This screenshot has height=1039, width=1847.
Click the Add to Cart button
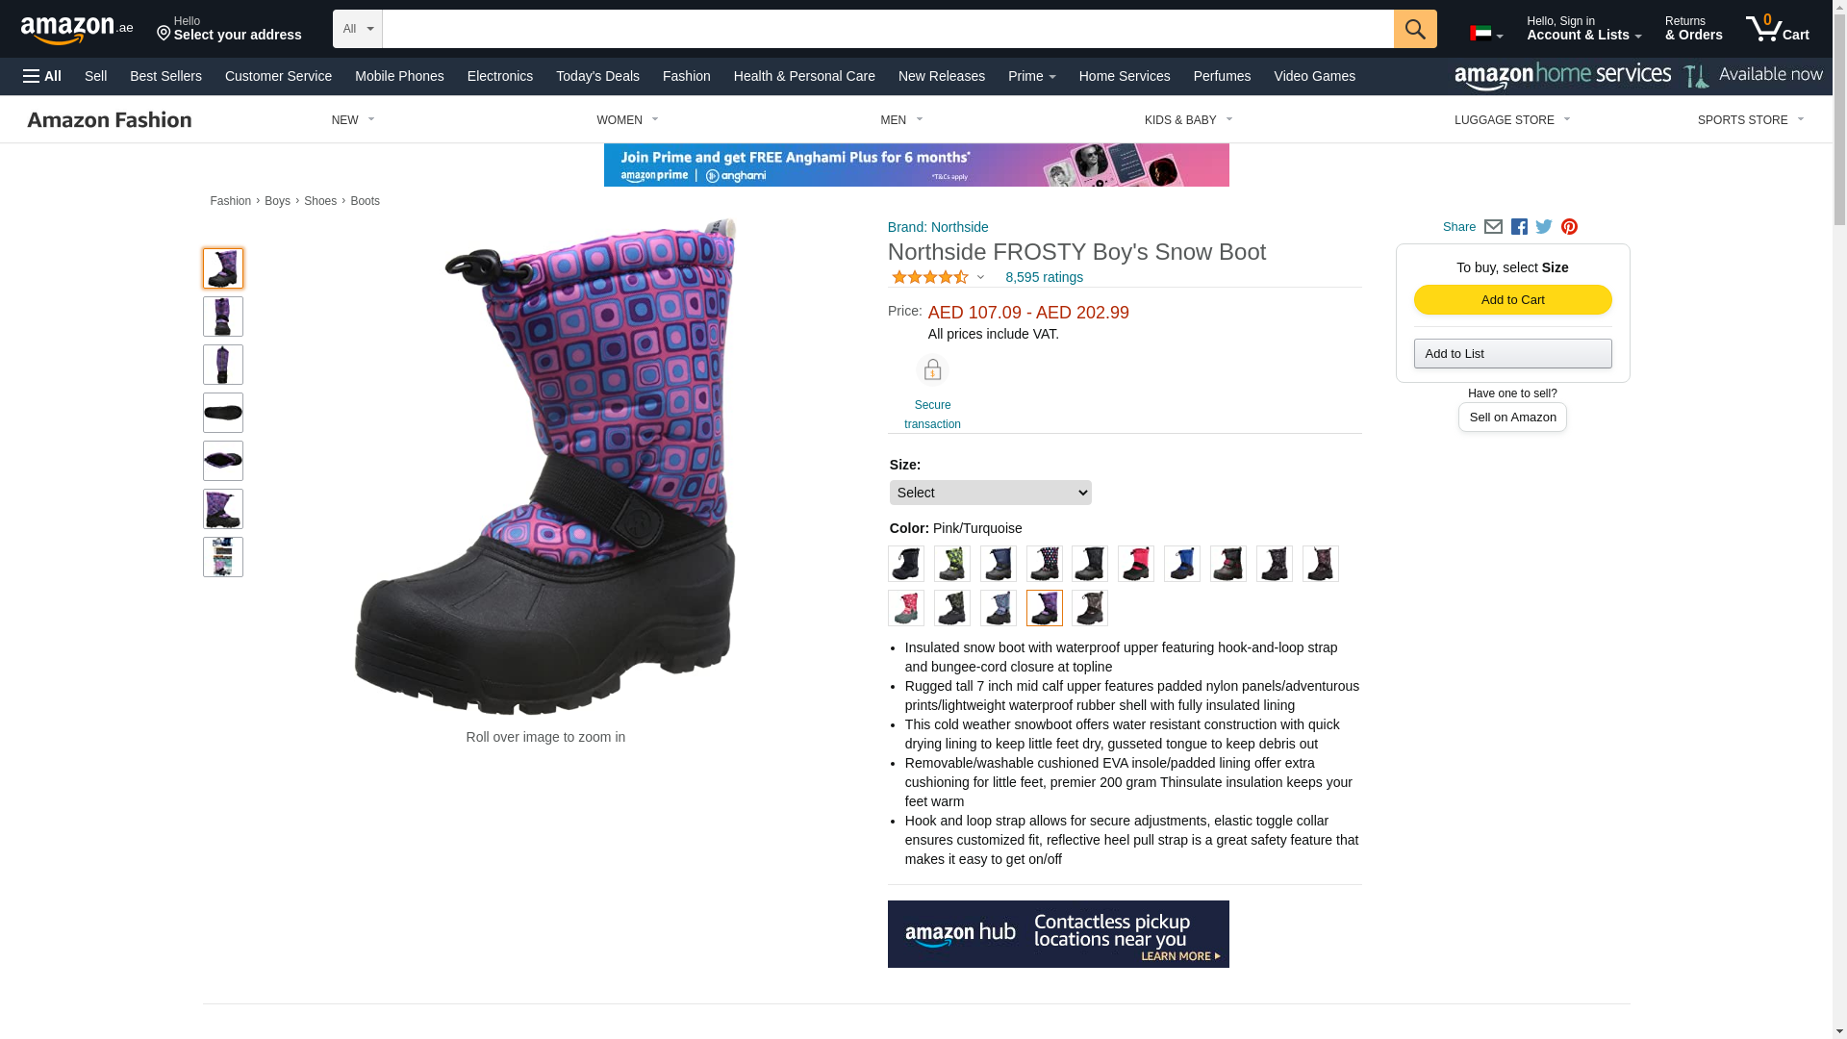(x=1512, y=300)
